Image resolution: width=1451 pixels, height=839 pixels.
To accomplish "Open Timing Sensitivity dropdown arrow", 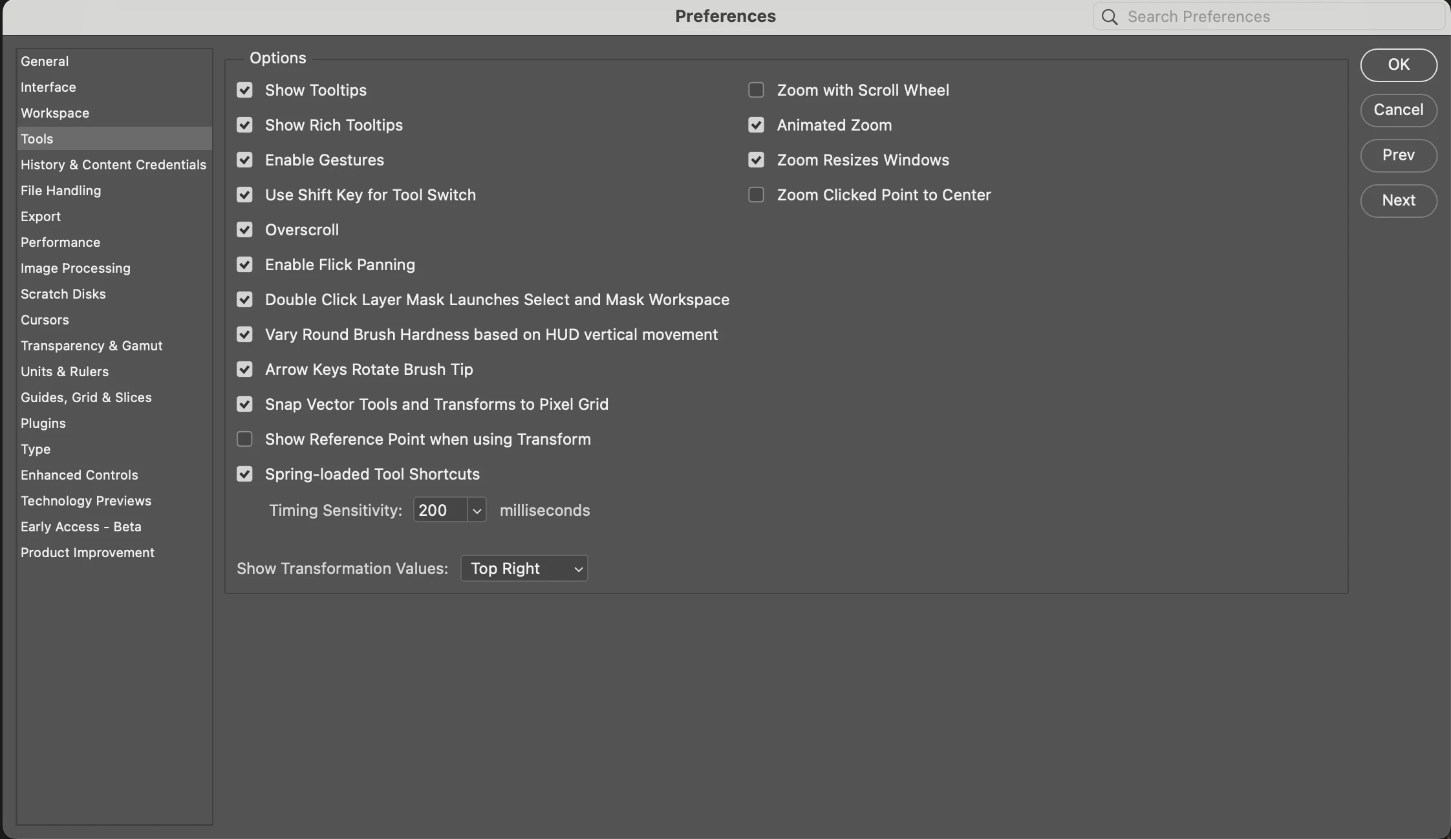I will (x=477, y=510).
